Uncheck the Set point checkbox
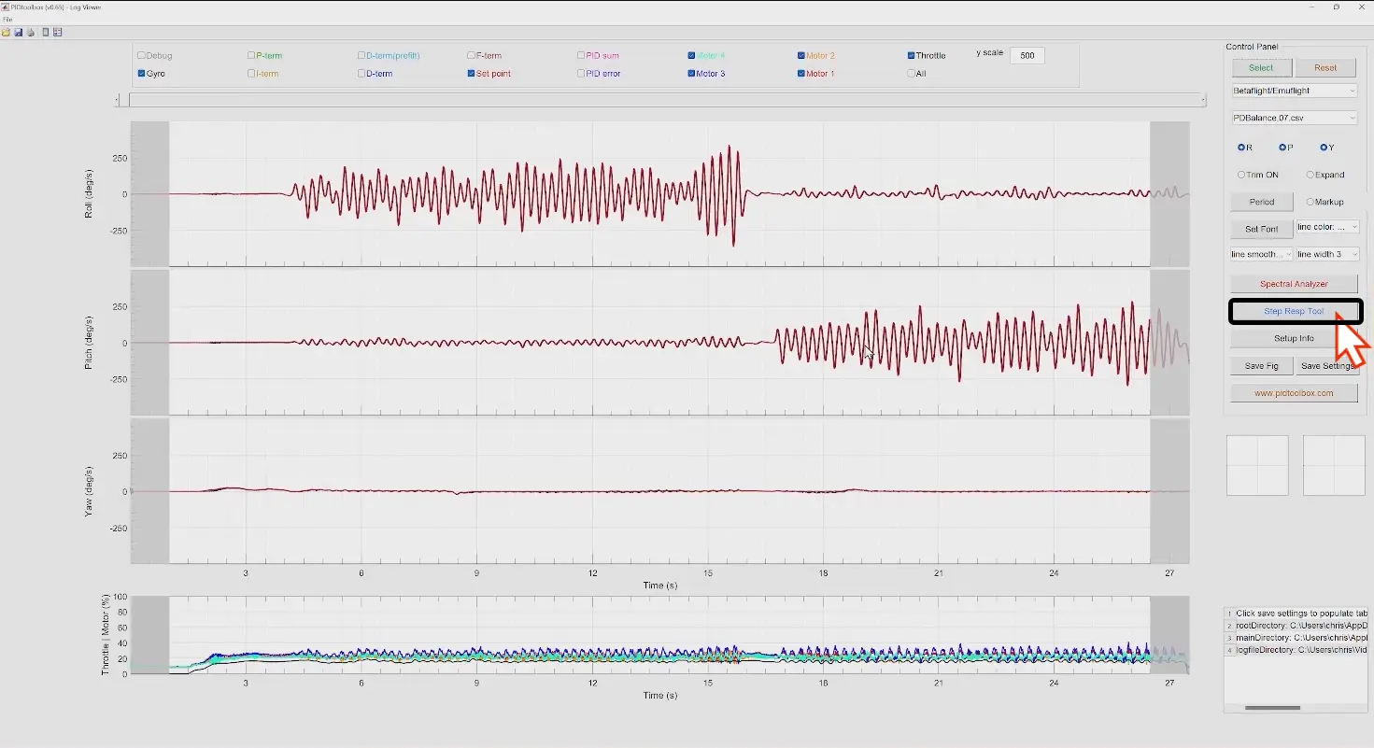This screenshot has height=748, width=1374. tap(472, 74)
